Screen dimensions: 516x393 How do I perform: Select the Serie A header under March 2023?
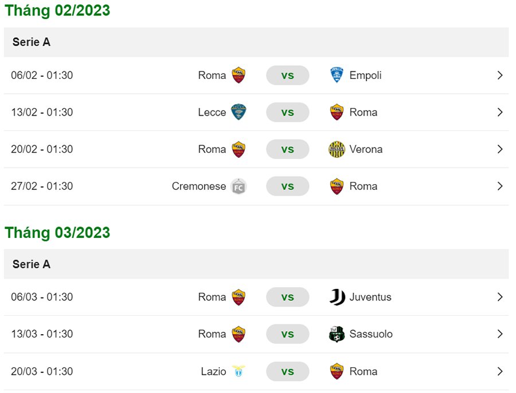(32, 264)
